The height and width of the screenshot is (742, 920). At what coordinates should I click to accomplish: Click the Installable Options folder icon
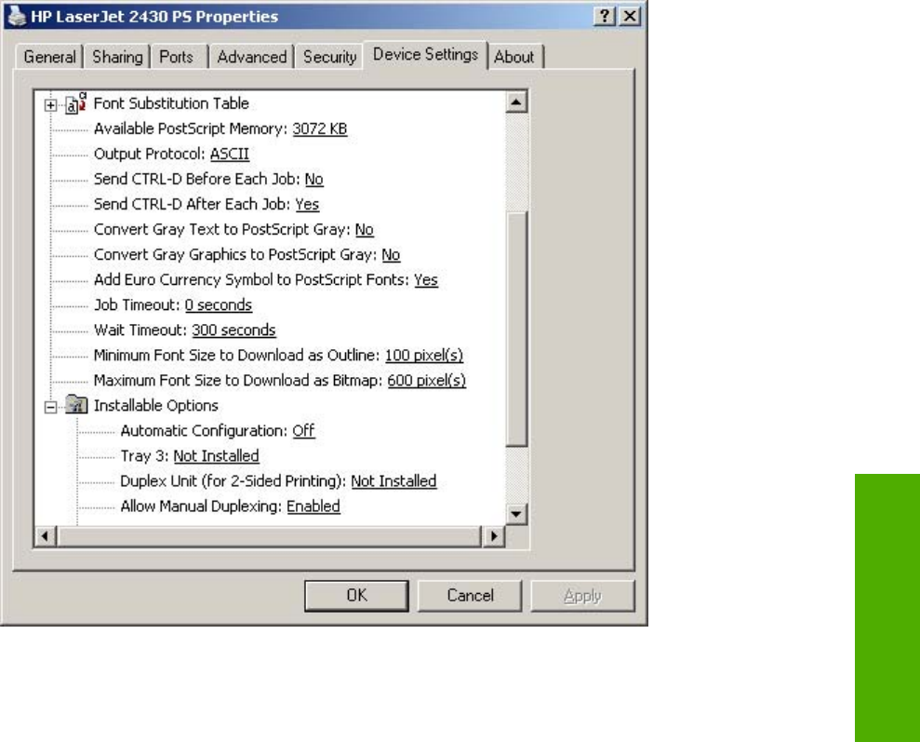[x=76, y=404]
